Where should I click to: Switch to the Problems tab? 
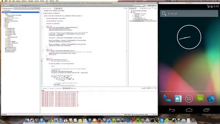45,89
